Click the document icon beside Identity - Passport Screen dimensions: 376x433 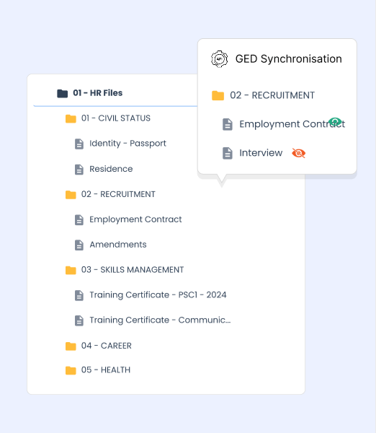tap(79, 144)
